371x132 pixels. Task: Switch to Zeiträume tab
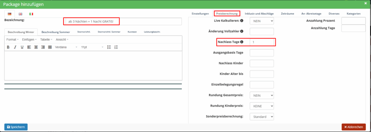tap(287, 14)
